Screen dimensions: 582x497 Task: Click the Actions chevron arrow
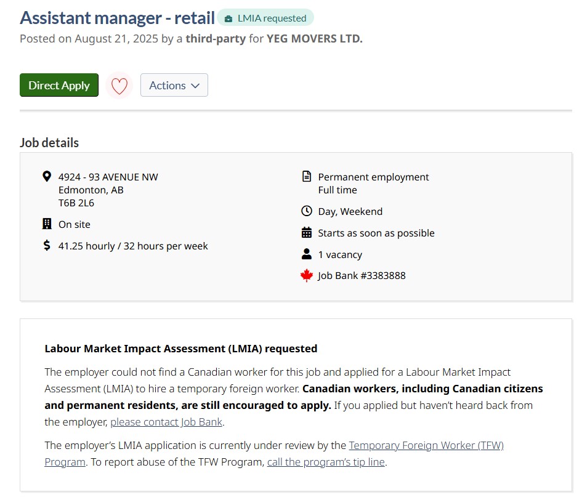[195, 86]
